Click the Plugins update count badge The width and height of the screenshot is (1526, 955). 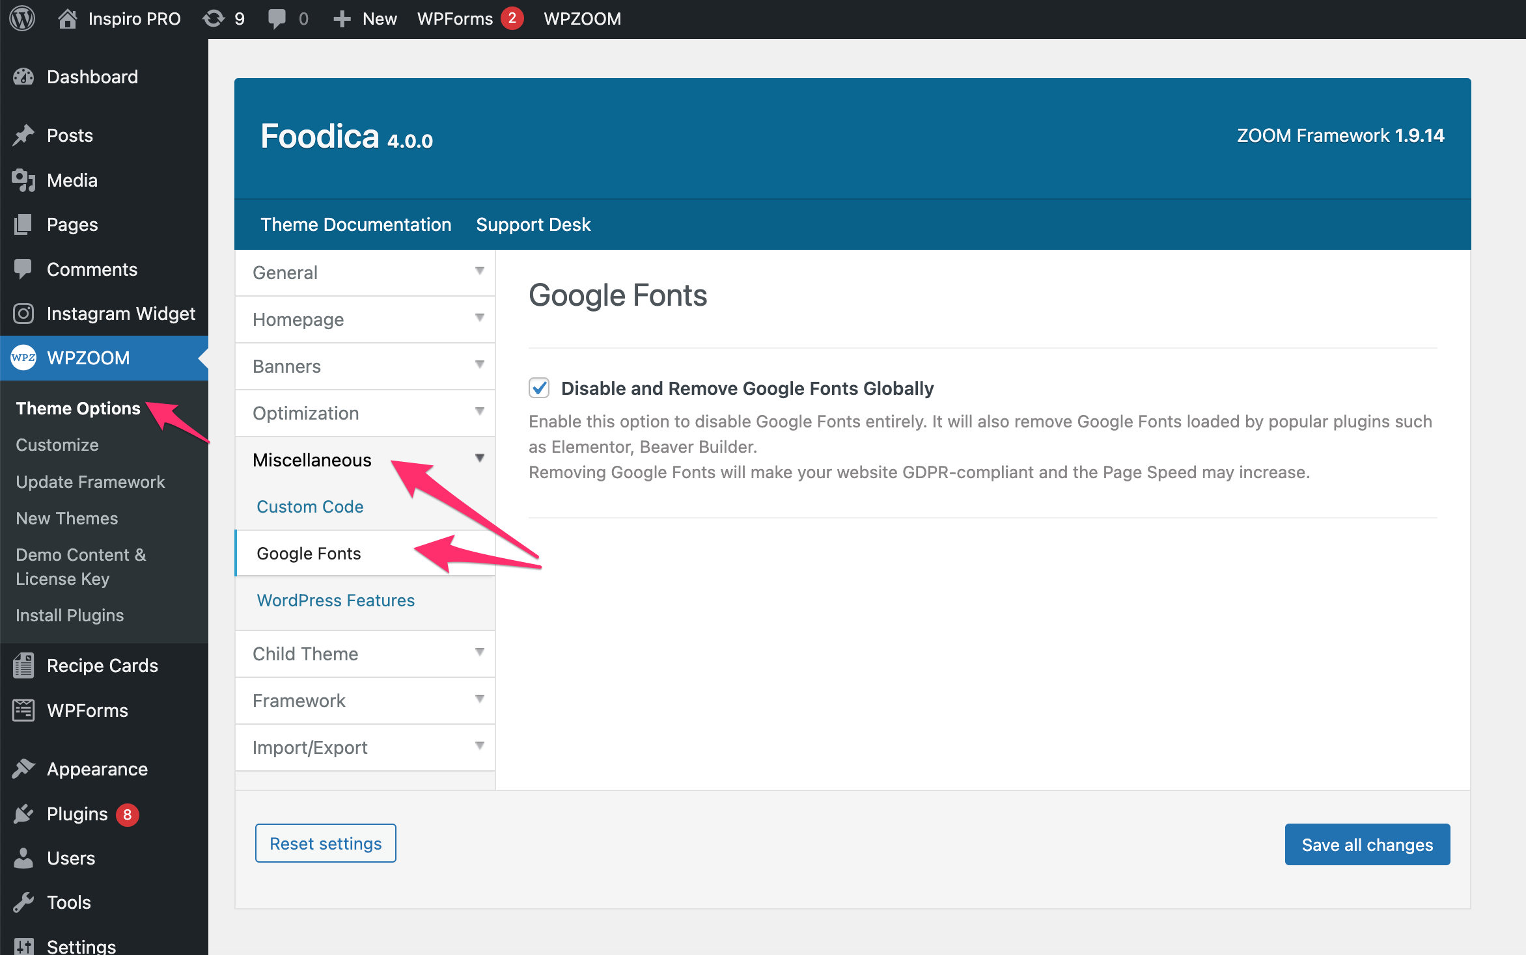(128, 814)
